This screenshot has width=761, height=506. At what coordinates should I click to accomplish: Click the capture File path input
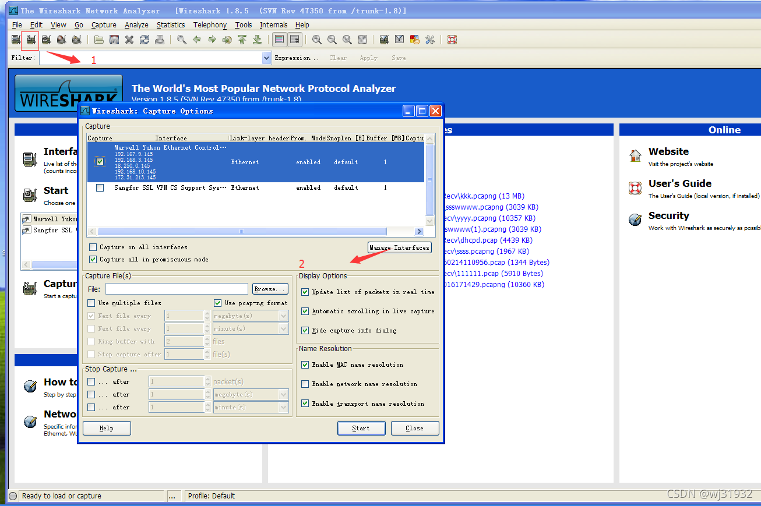point(177,289)
